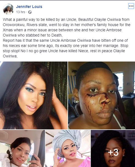Open the '13 hrs' post timestamp
The height and width of the screenshot is (167, 135).
[x=21, y=12]
